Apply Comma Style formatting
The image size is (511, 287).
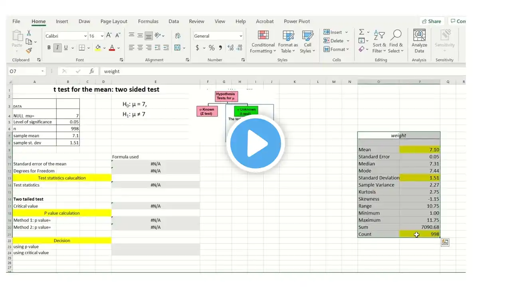[x=220, y=48]
